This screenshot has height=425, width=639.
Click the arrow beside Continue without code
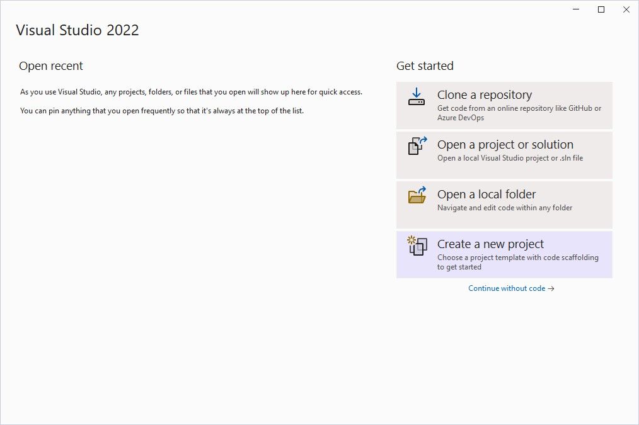[551, 288]
